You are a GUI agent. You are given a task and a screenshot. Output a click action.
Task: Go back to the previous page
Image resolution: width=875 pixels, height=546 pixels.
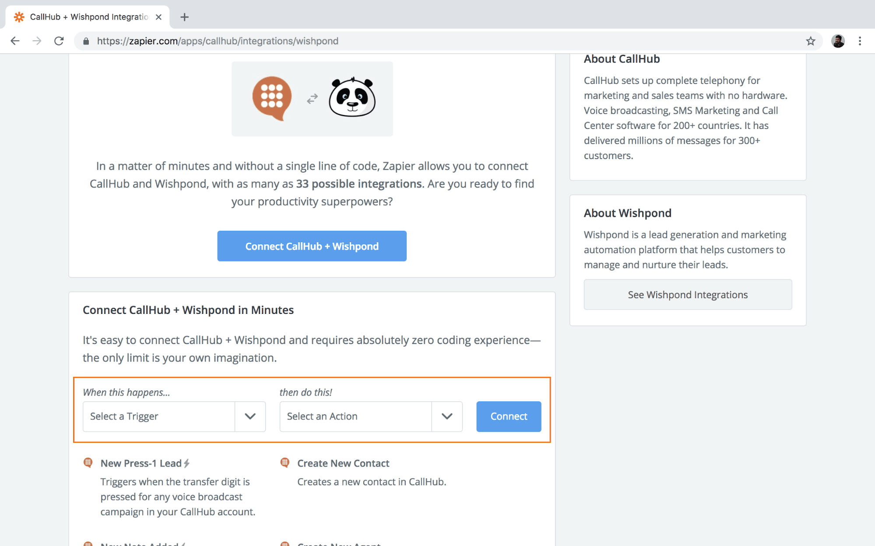coord(15,41)
